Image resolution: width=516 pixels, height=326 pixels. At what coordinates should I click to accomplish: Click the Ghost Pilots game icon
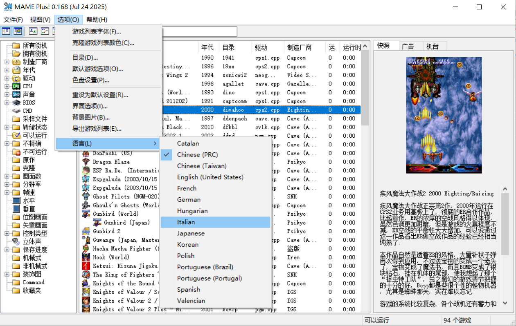point(86,196)
